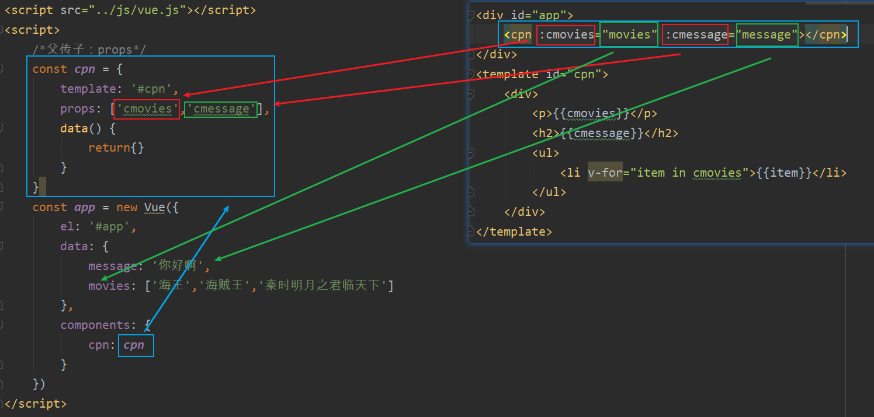874x417 pixels.
Task: Click the 'message' key in data object
Action: [112, 266]
